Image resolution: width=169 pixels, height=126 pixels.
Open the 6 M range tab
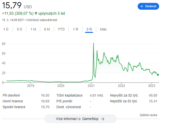point(47,29)
